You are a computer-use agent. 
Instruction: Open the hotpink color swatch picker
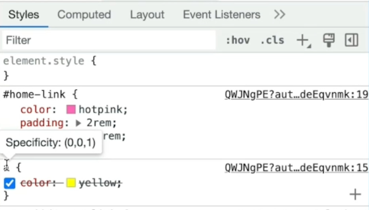tap(71, 109)
